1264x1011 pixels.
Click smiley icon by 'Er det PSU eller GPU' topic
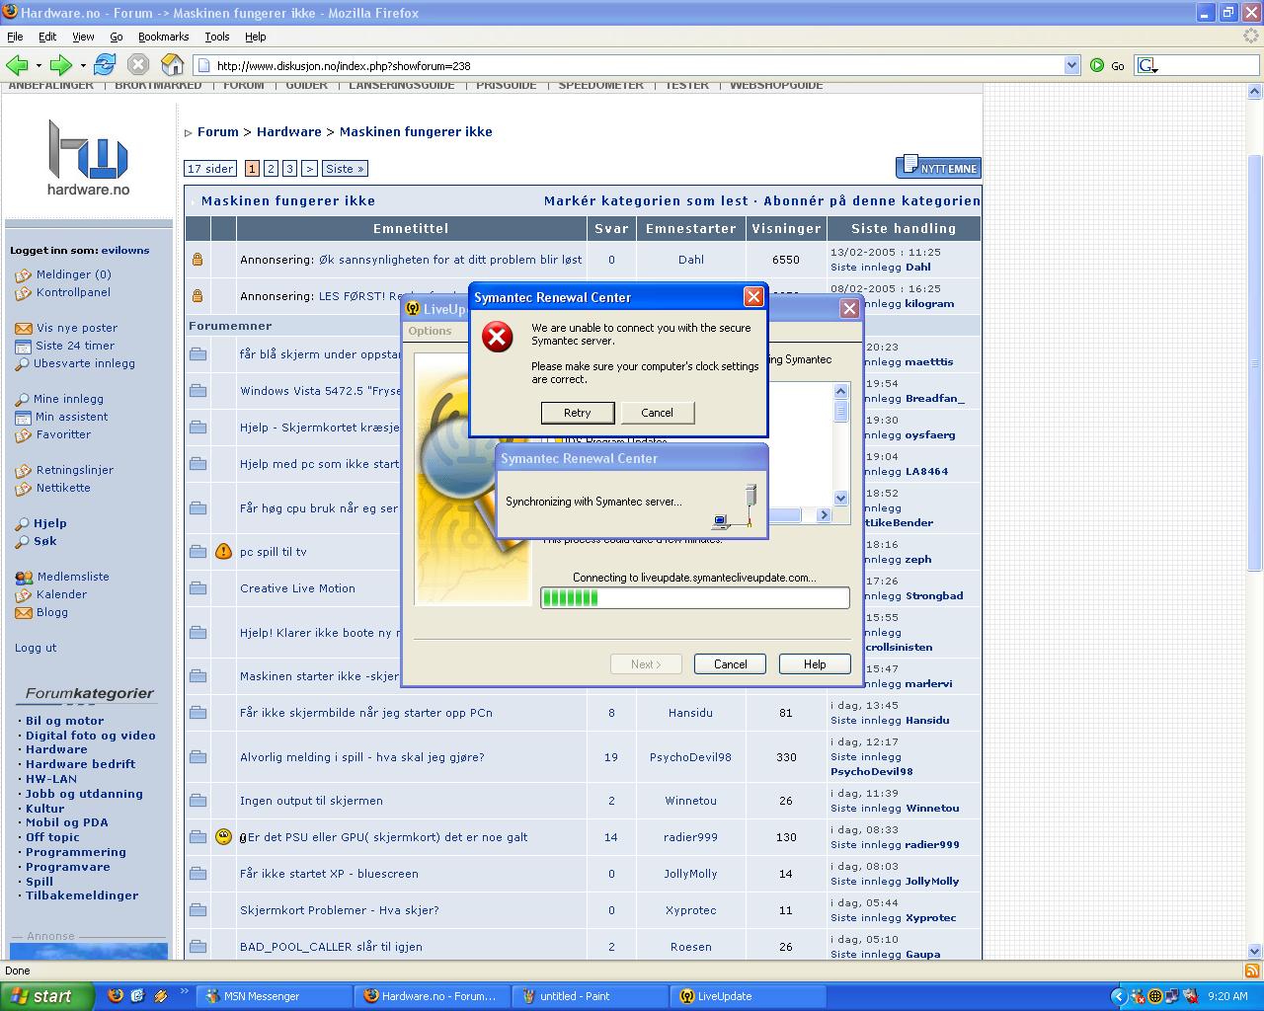click(224, 837)
